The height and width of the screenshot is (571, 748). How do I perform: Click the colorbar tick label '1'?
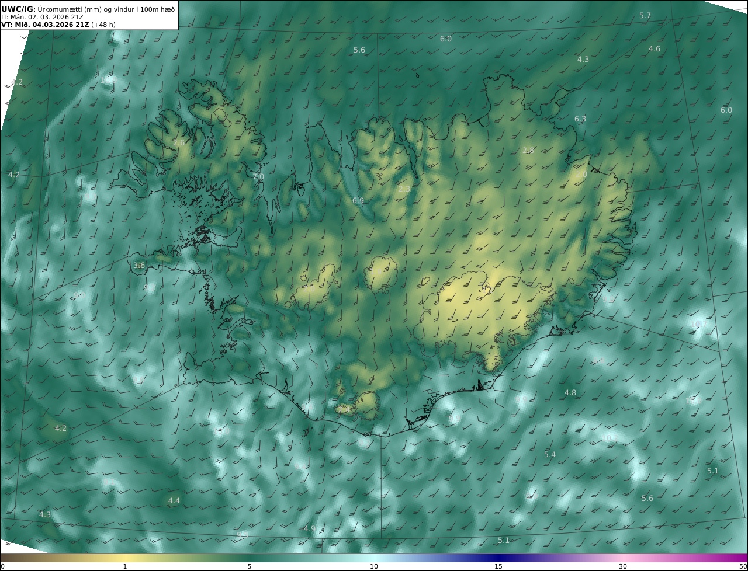click(125, 566)
